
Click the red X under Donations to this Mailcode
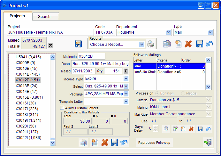coord(105,143)
